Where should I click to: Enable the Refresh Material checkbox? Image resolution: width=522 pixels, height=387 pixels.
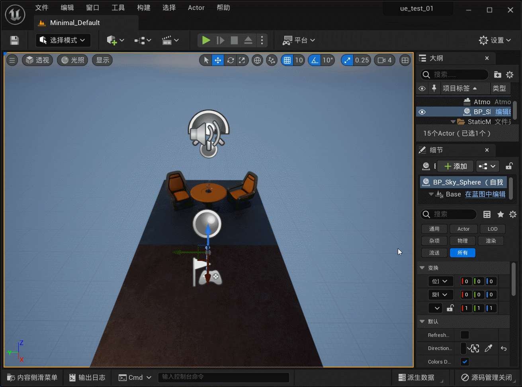[x=465, y=335]
